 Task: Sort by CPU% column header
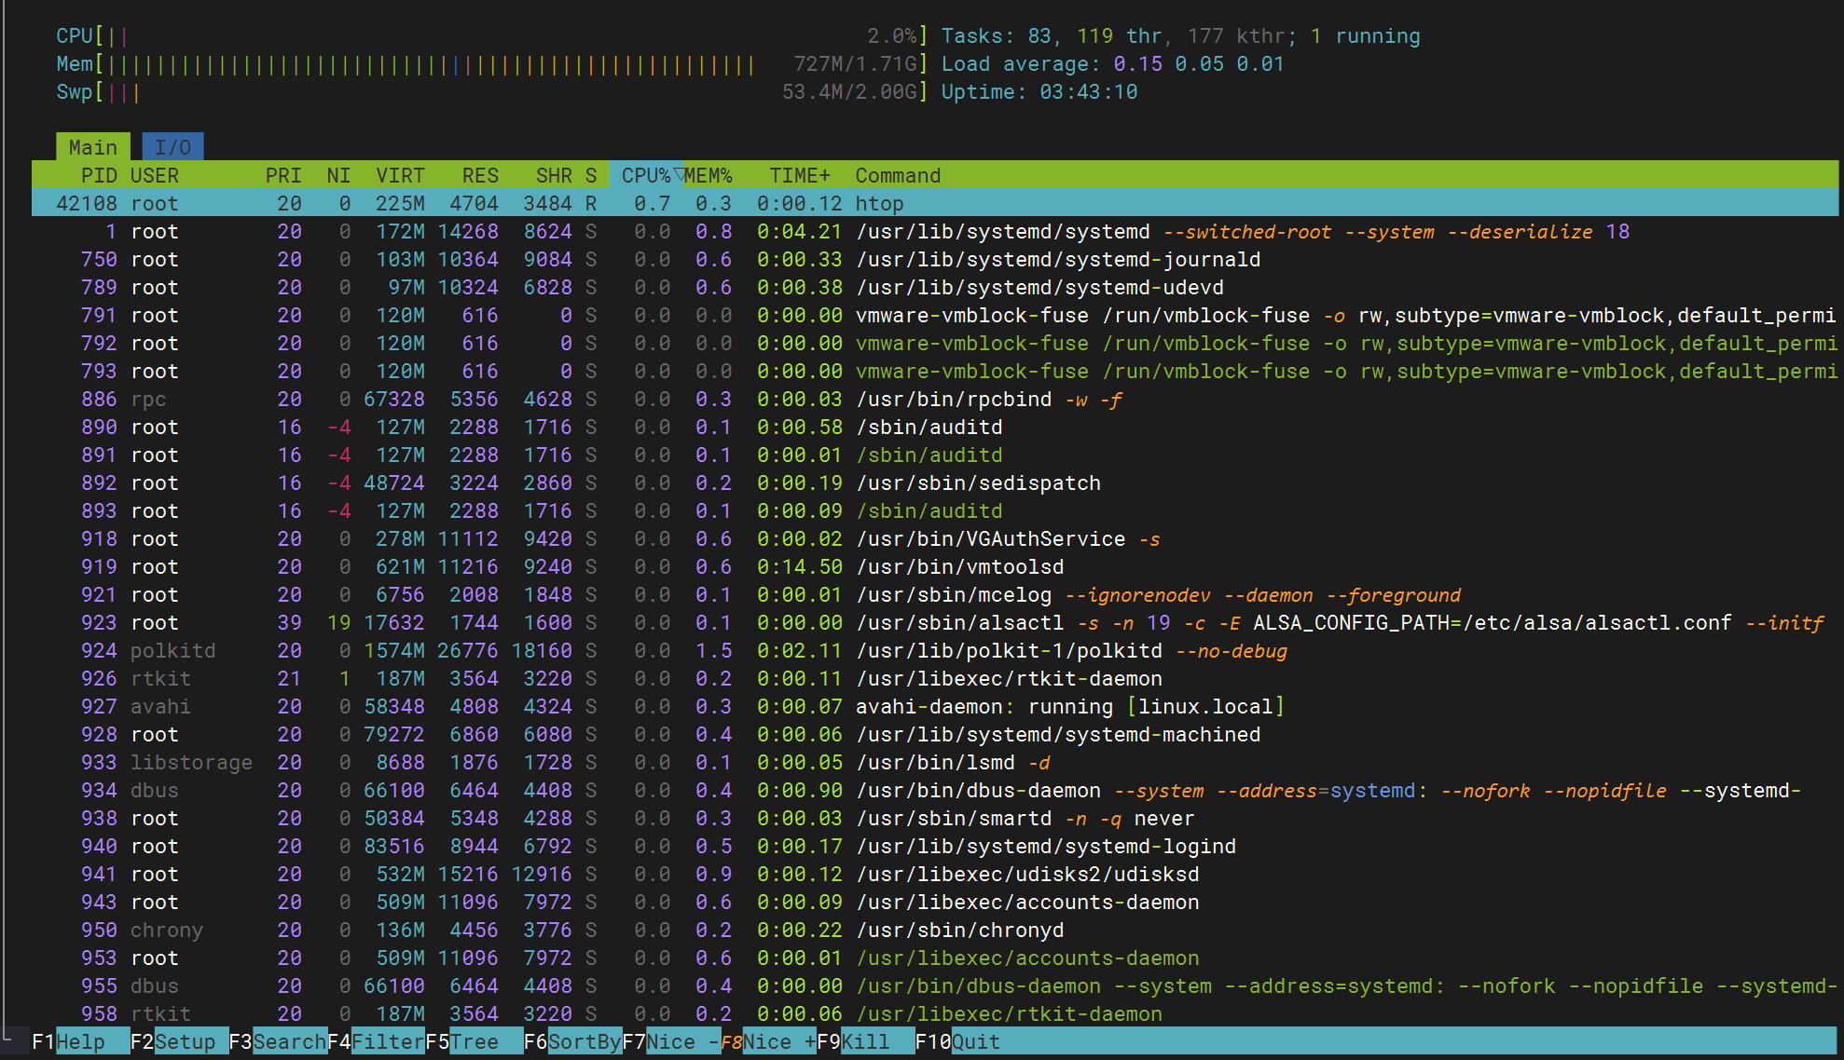645,175
